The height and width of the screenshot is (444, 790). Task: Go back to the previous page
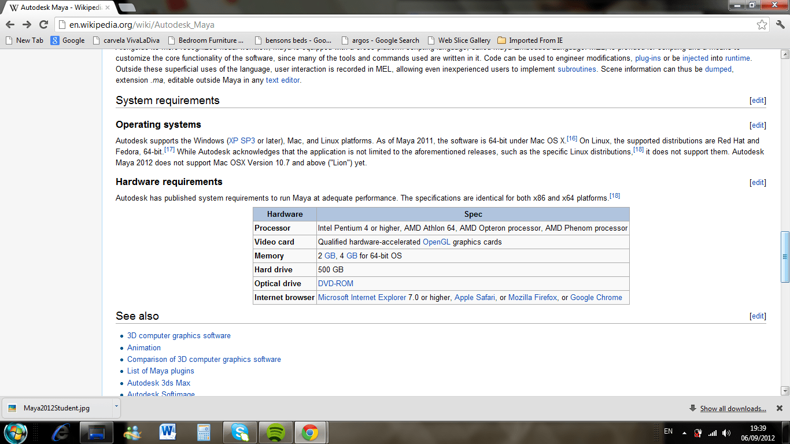click(10, 24)
